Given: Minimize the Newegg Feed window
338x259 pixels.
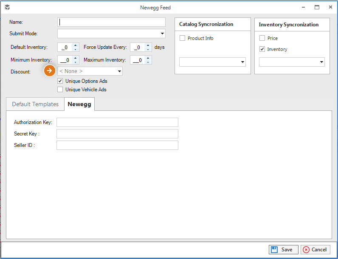Looking at the screenshot, I should pyautogui.click(x=303, y=7).
